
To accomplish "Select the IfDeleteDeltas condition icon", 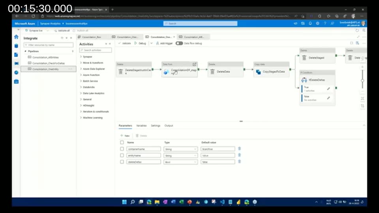I will tap(304, 80).
